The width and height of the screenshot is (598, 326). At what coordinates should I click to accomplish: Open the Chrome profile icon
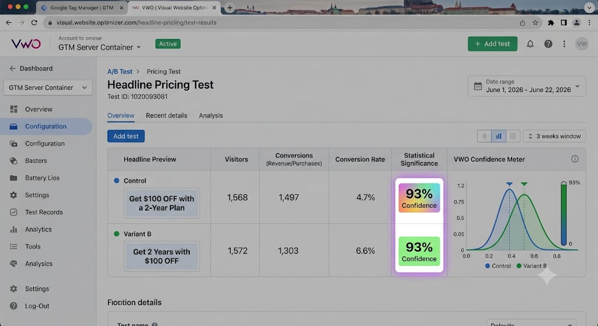pos(576,23)
